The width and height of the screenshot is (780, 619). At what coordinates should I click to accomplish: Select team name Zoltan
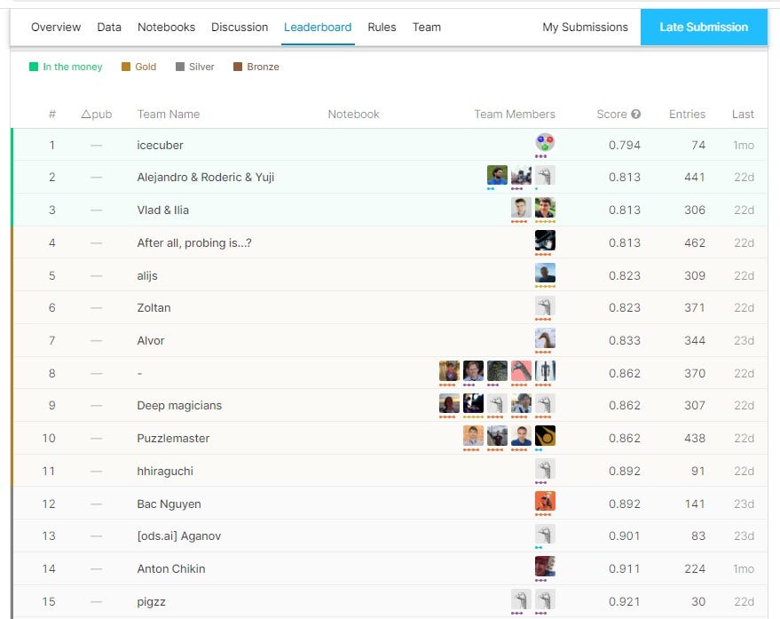pyautogui.click(x=154, y=308)
